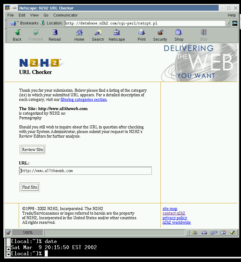Click the Stop loading icon
The height and width of the screenshot is (262, 241).
(x=204, y=32)
